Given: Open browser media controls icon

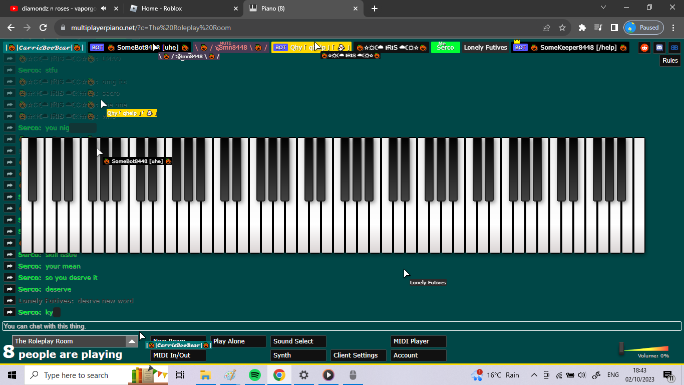Looking at the screenshot, I should pyautogui.click(x=598, y=28).
